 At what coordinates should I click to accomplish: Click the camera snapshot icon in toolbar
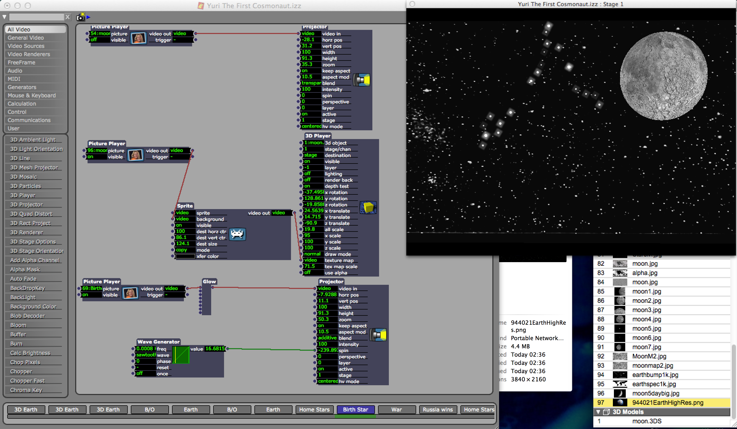81,17
